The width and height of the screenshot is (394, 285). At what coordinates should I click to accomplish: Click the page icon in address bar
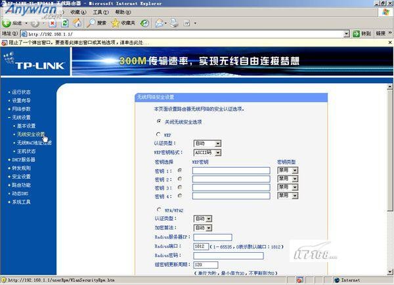click(24, 34)
